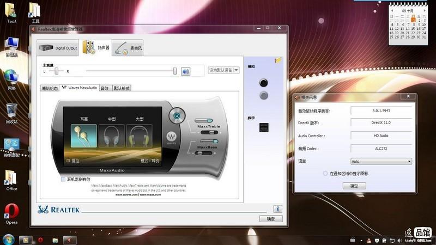Enable the 耳机监测有效 checkbox
The width and height of the screenshot is (436, 245).
(63, 179)
